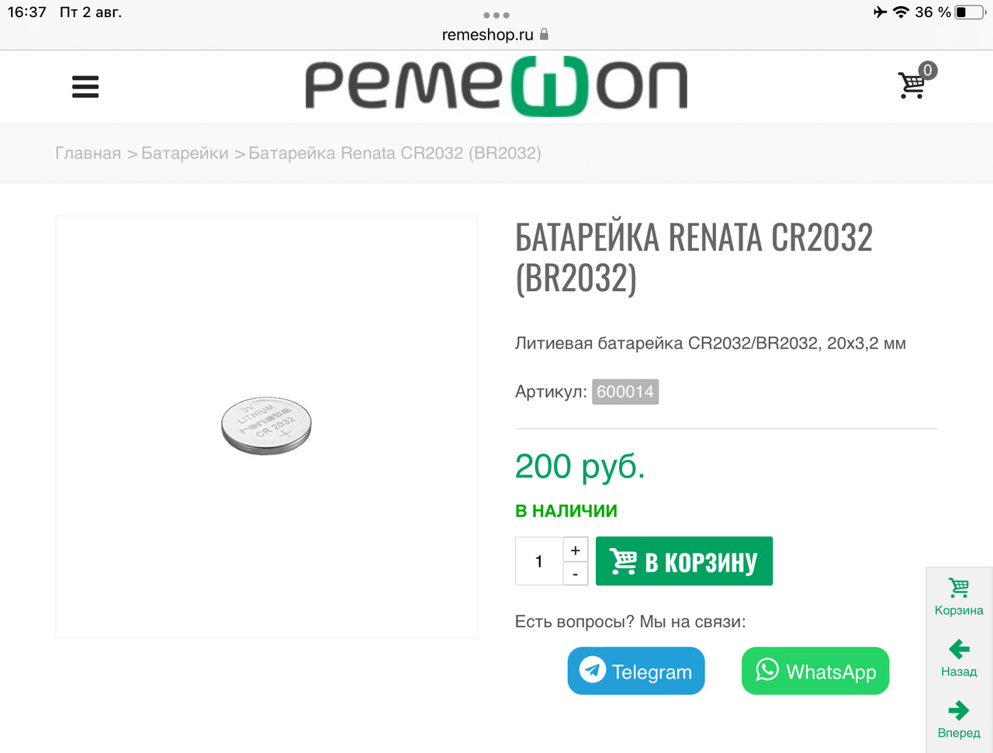The width and height of the screenshot is (993, 753).
Task: Contact via the WhatsApp button
Action: tap(815, 671)
